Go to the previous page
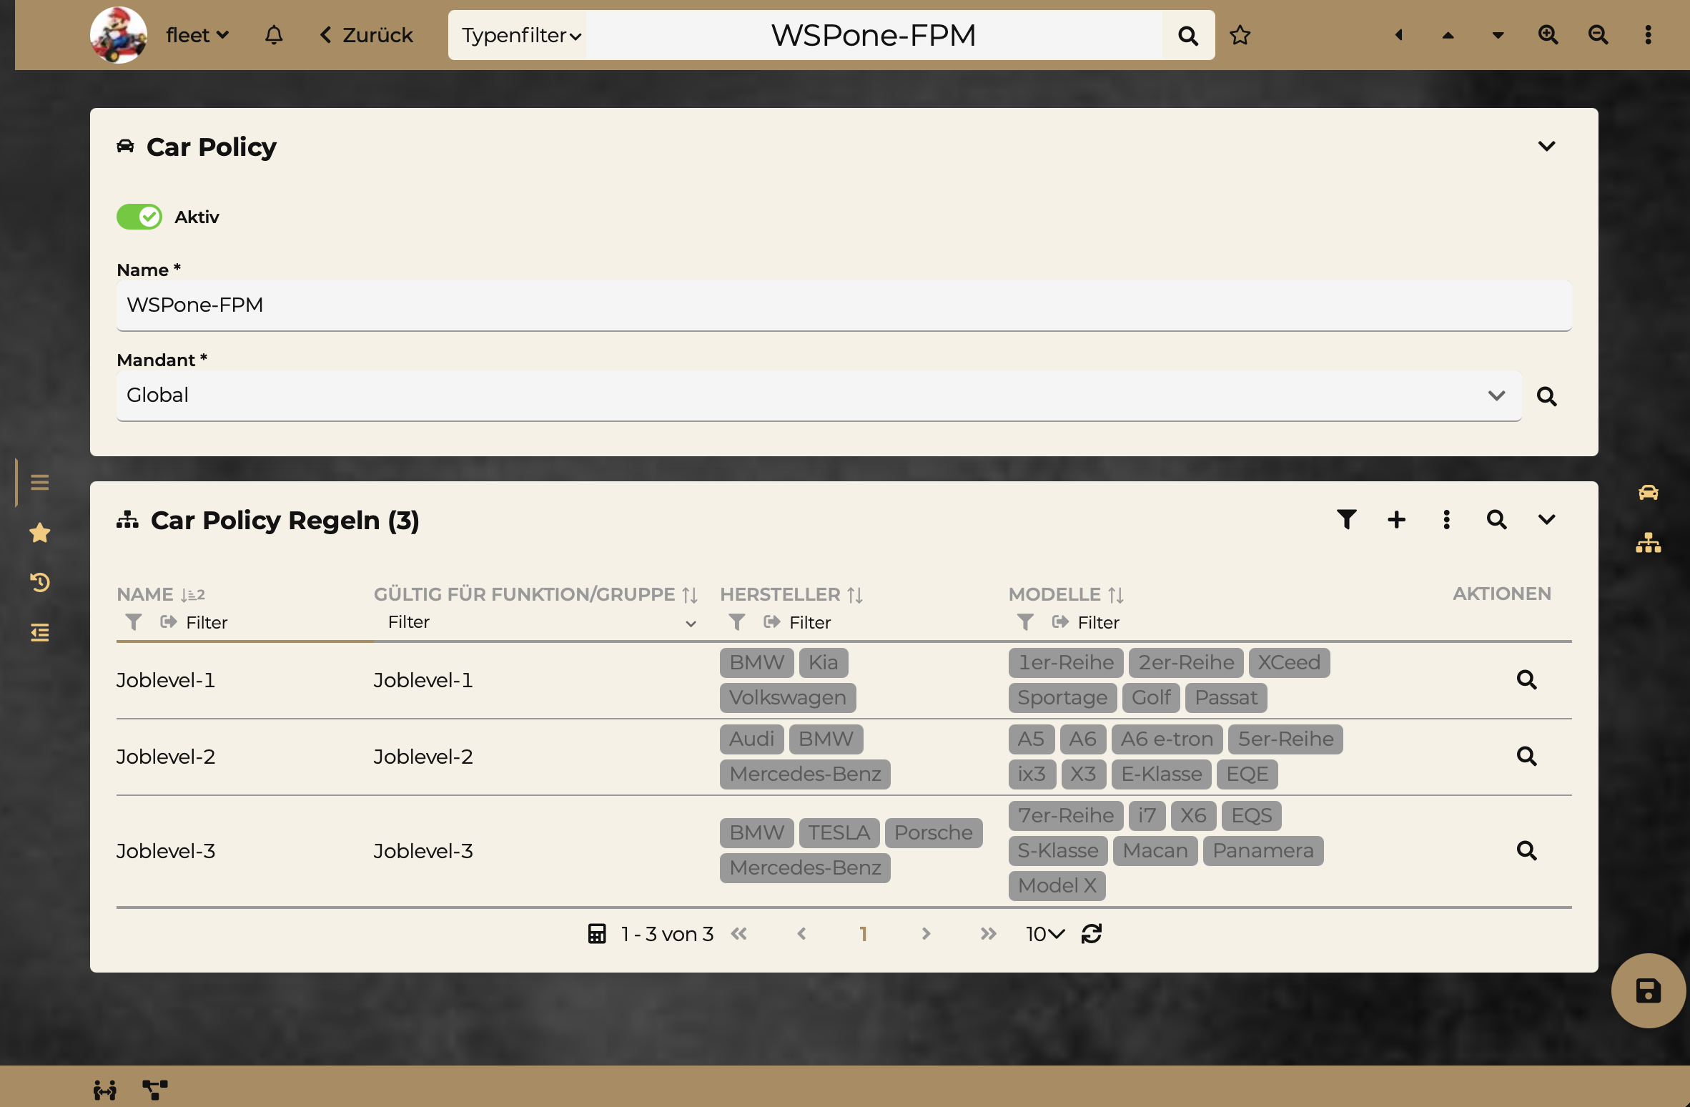 pos(801,933)
